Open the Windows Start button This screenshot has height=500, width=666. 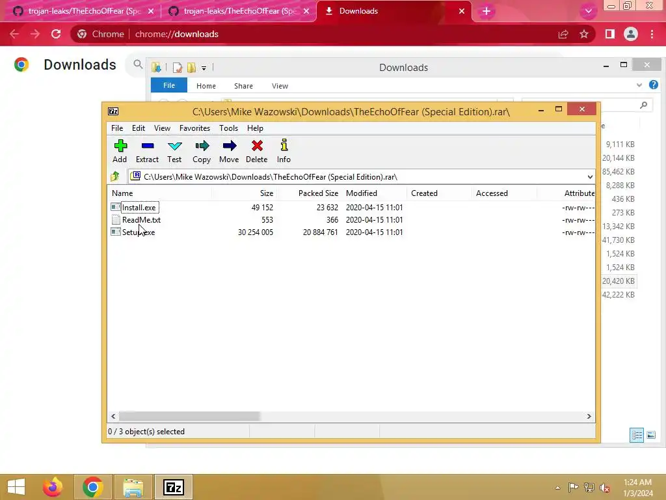pyautogui.click(x=16, y=487)
